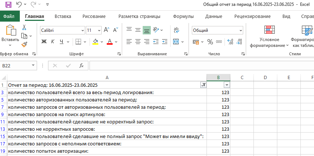The image size is (314, 156).
Task: Open the Font Color palette arrow
Action: 116,42
